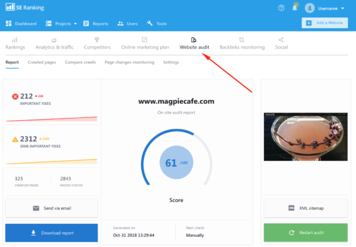The height and width of the screenshot is (247, 356).
Task: Switch to the Social tab
Action: 281,47
